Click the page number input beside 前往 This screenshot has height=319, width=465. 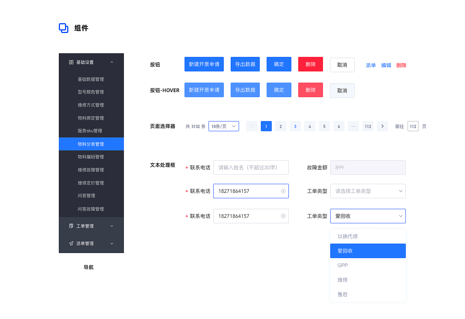coord(413,126)
